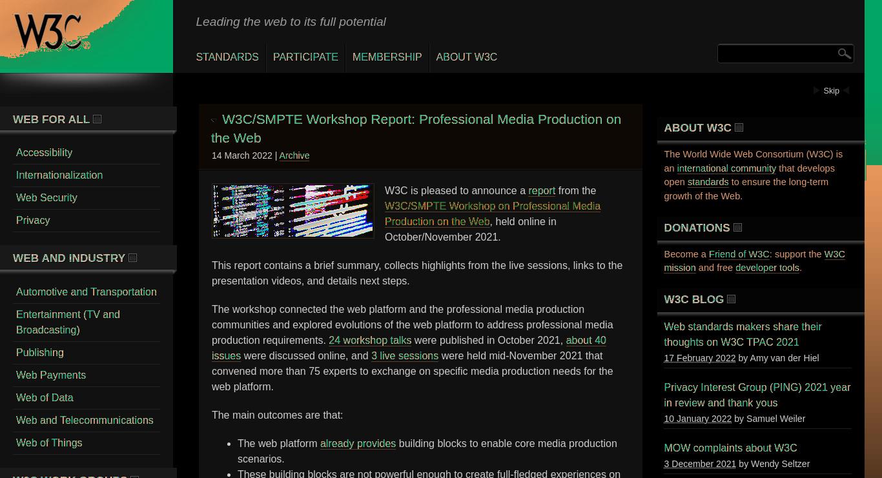Go to Publishing

click(x=40, y=353)
